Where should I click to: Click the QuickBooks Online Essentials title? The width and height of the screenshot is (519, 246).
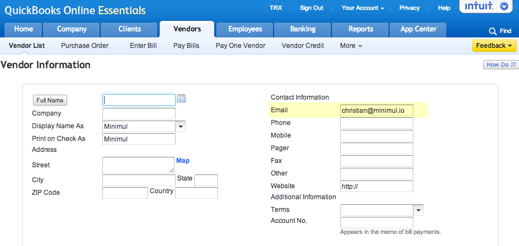tap(75, 10)
